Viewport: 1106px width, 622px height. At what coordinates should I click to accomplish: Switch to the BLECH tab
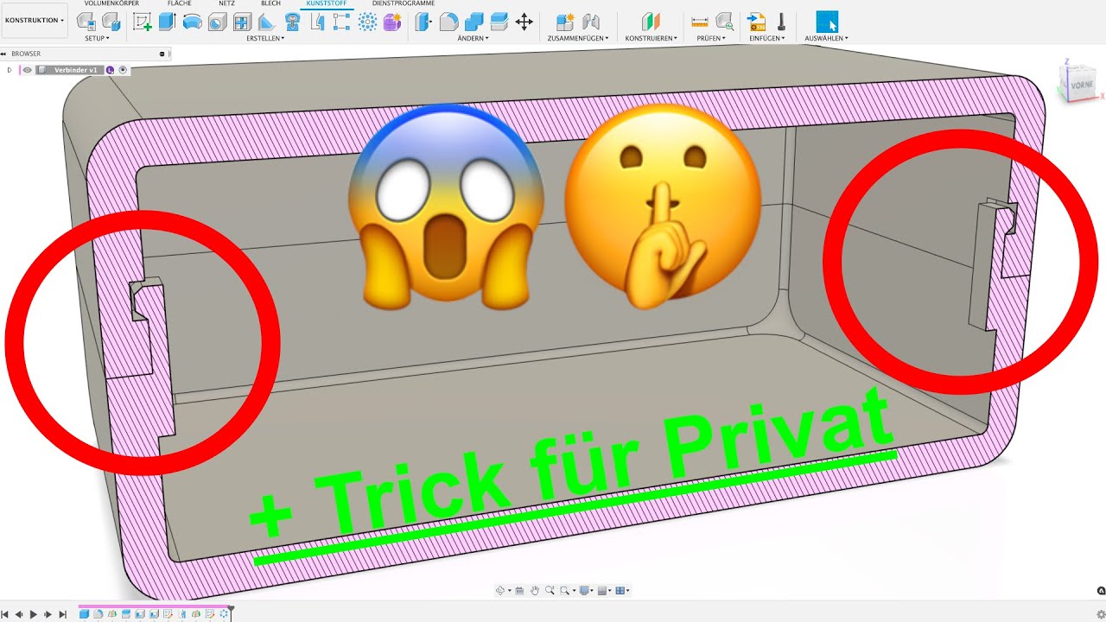[270, 3]
